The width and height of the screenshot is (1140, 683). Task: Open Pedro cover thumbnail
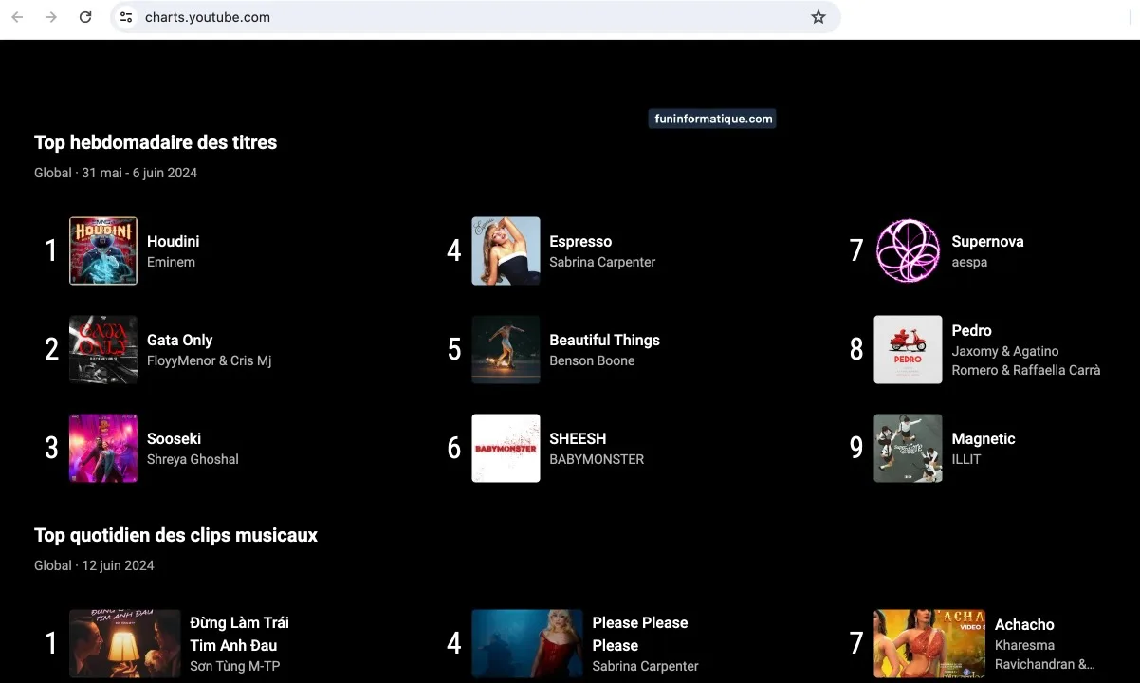pos(908,349)
